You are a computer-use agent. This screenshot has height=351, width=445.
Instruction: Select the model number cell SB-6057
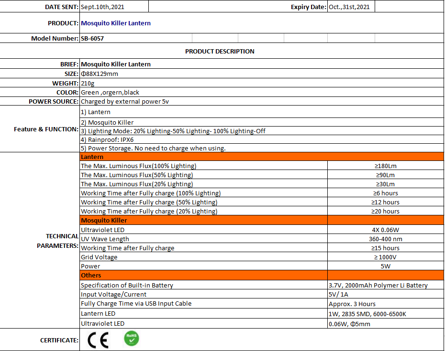pyautogui.click(x=92, y=38)
